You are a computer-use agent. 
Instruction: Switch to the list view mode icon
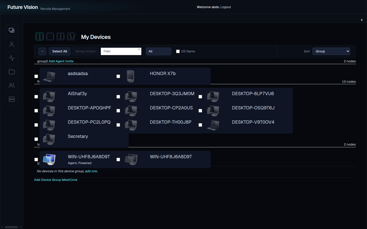pos(50,37)
